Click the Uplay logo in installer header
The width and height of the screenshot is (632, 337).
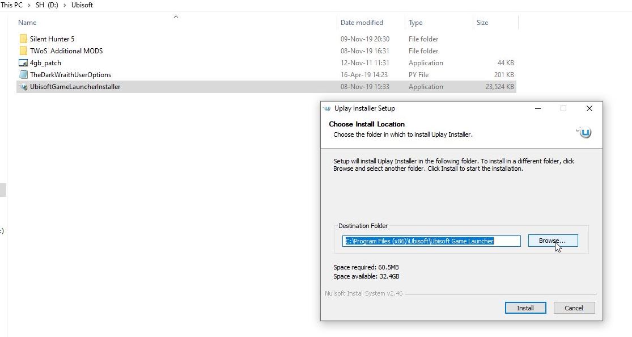click(584, 132)
